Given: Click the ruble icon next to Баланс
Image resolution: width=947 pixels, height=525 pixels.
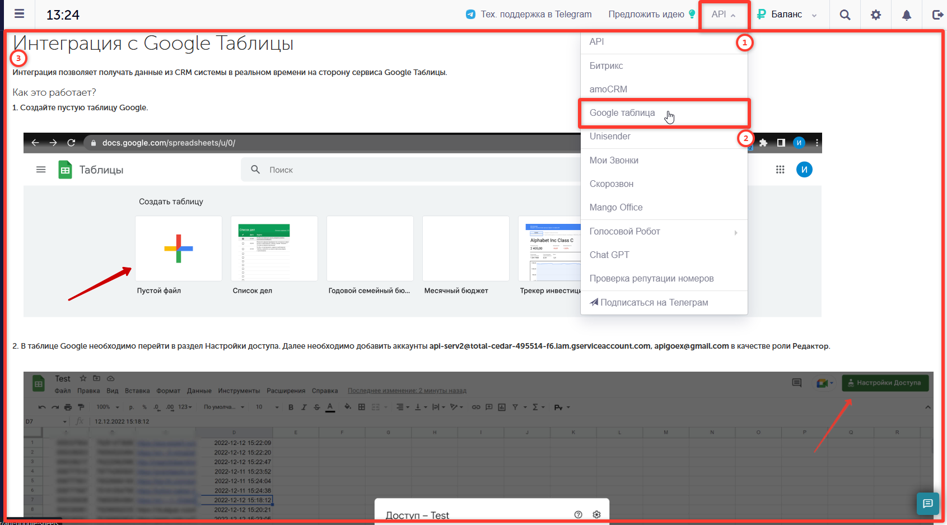Looking at the screenshot, I should coord(761,15).
